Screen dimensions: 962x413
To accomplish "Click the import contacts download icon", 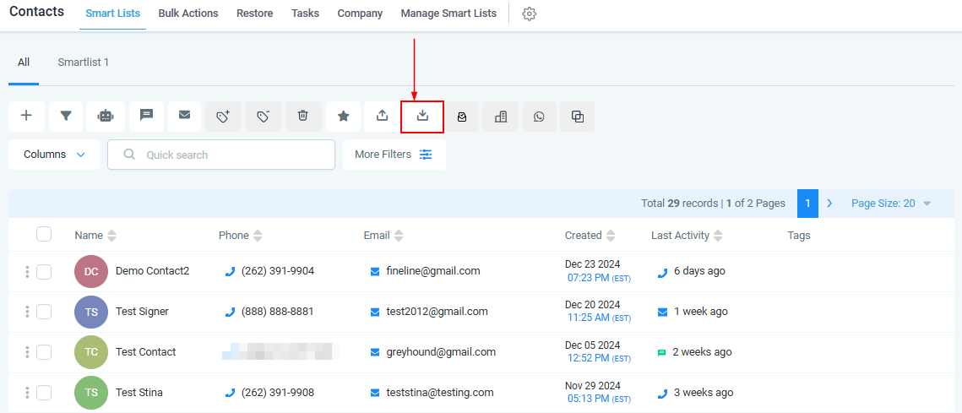I will pyautogui.click(x=422, y=116).
